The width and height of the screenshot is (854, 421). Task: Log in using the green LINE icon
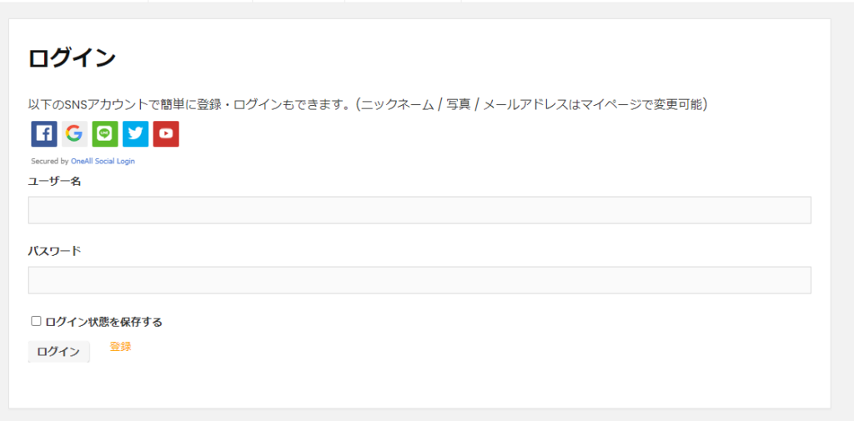(105, 134)
